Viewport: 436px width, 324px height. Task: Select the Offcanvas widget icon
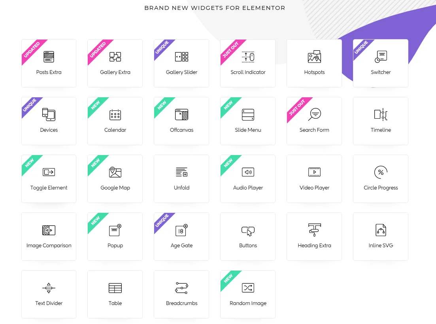[181, 114]
